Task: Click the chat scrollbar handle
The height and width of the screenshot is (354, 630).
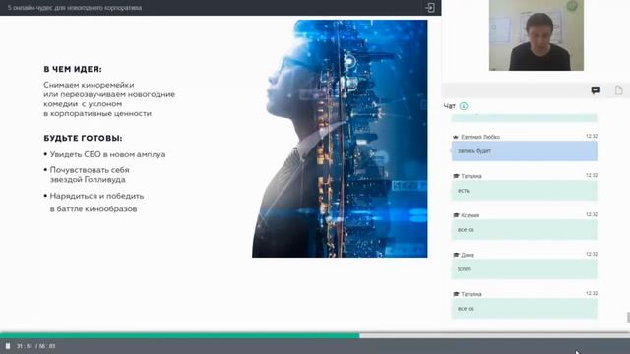Action: [628, 317]
